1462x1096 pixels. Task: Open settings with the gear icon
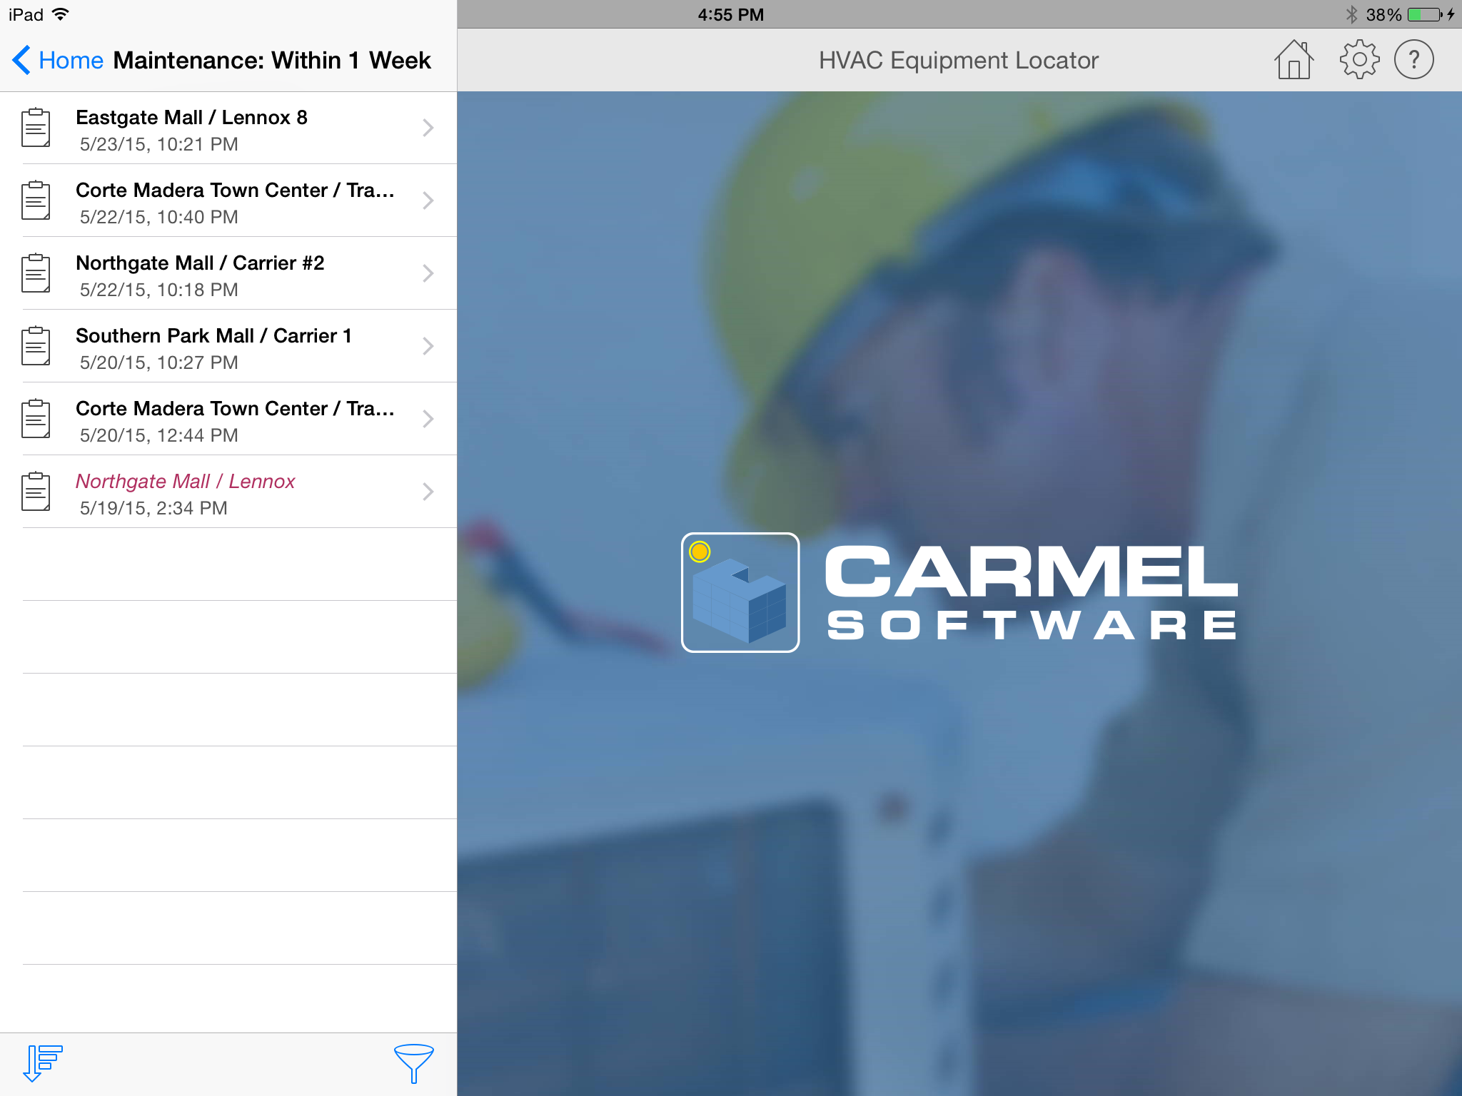1359,60
